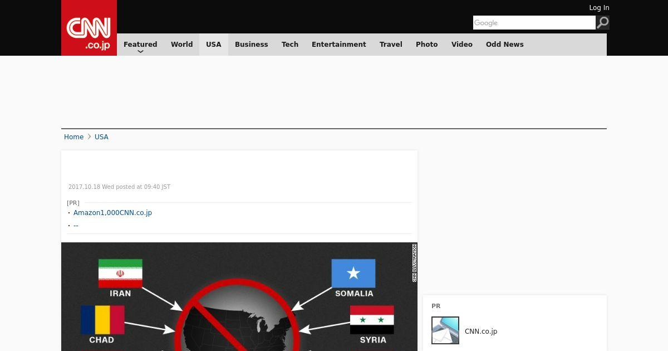Click the travel ban illustration image
This screenshot has height=351, width=668.
coord(239,296)
